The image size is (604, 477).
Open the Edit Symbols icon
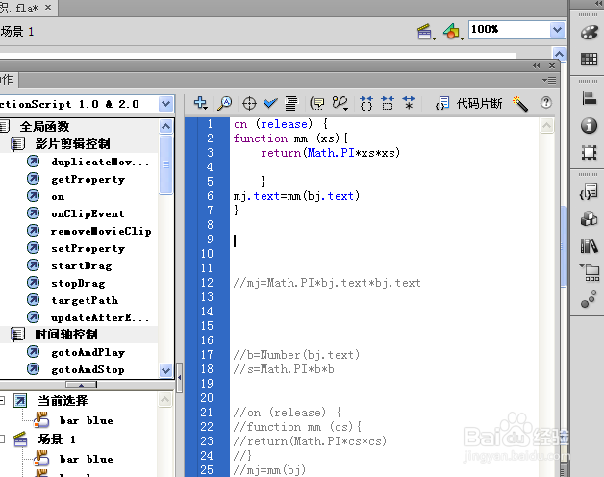pyautogui.click(x=452, y=32)
